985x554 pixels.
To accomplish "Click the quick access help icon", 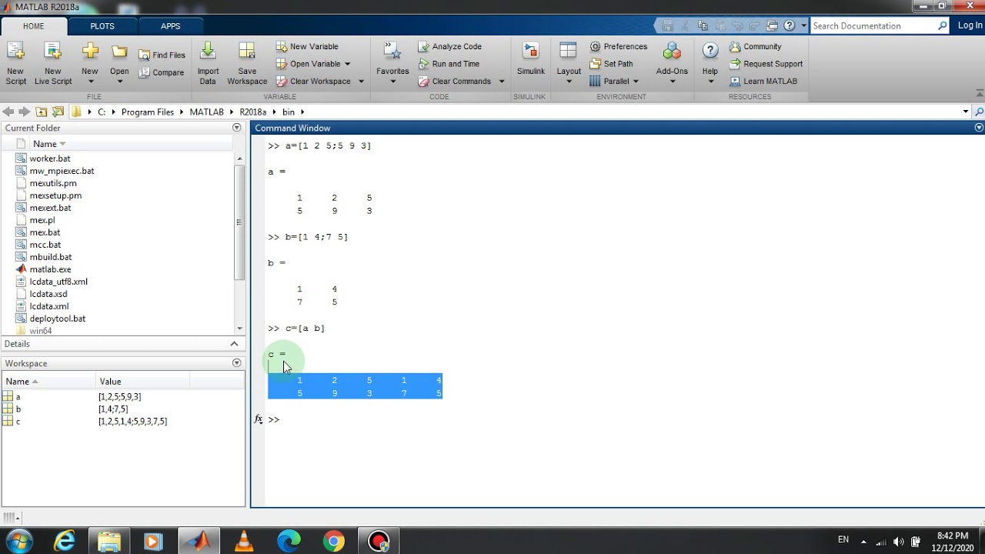I will [x=789, y=26].
